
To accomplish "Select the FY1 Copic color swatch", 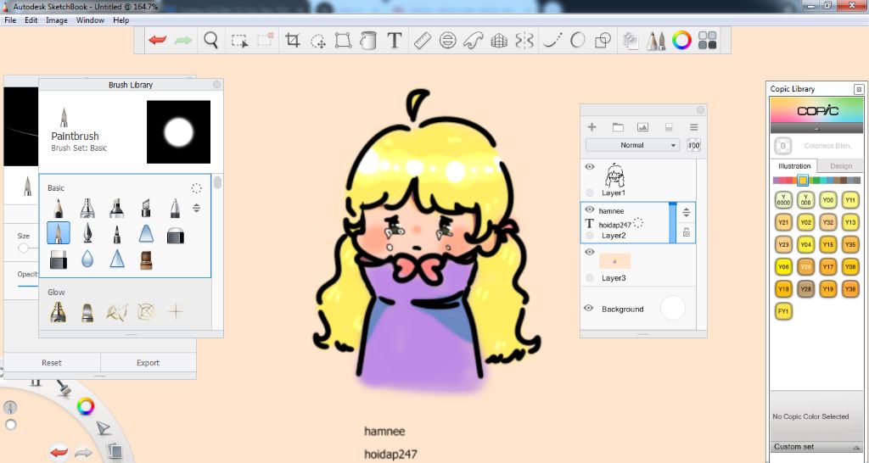I will 783,311.
